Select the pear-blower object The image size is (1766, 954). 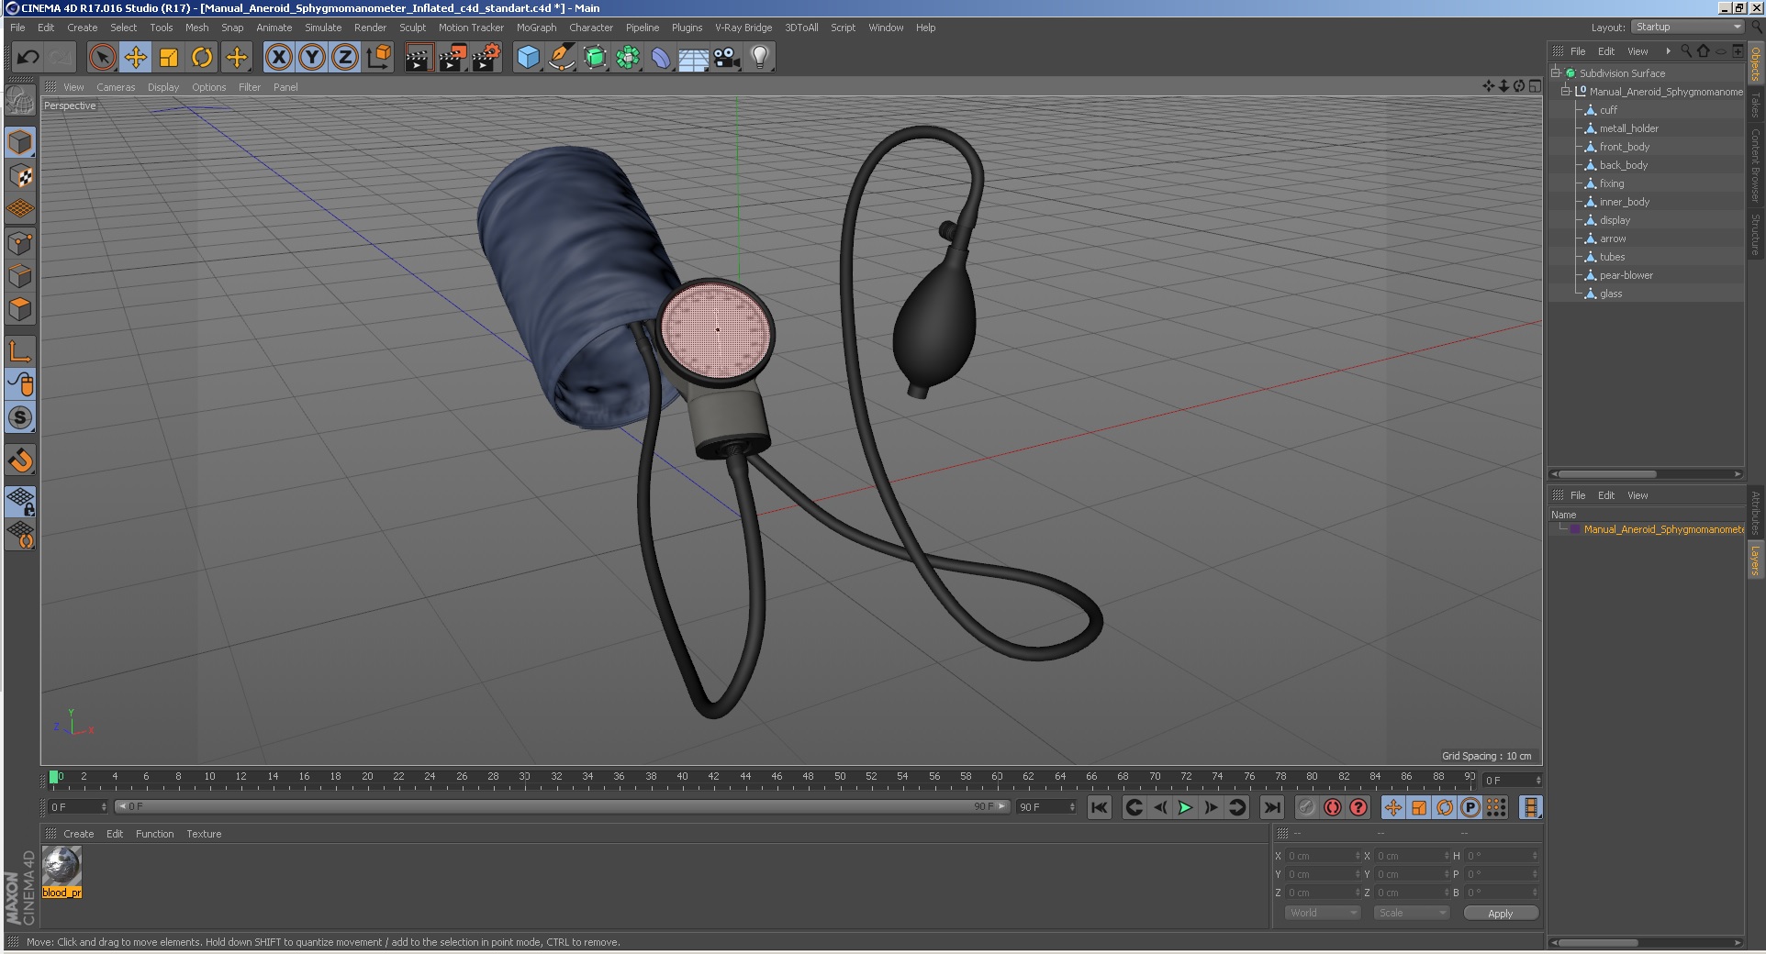[1626, 275]
